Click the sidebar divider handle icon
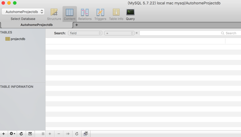Image resolution: width=241 pixels, height=137 pixels. (x=43, y=134)
